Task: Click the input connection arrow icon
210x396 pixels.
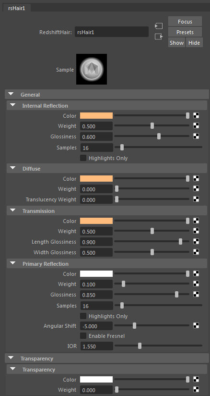Action: [159, 26]
